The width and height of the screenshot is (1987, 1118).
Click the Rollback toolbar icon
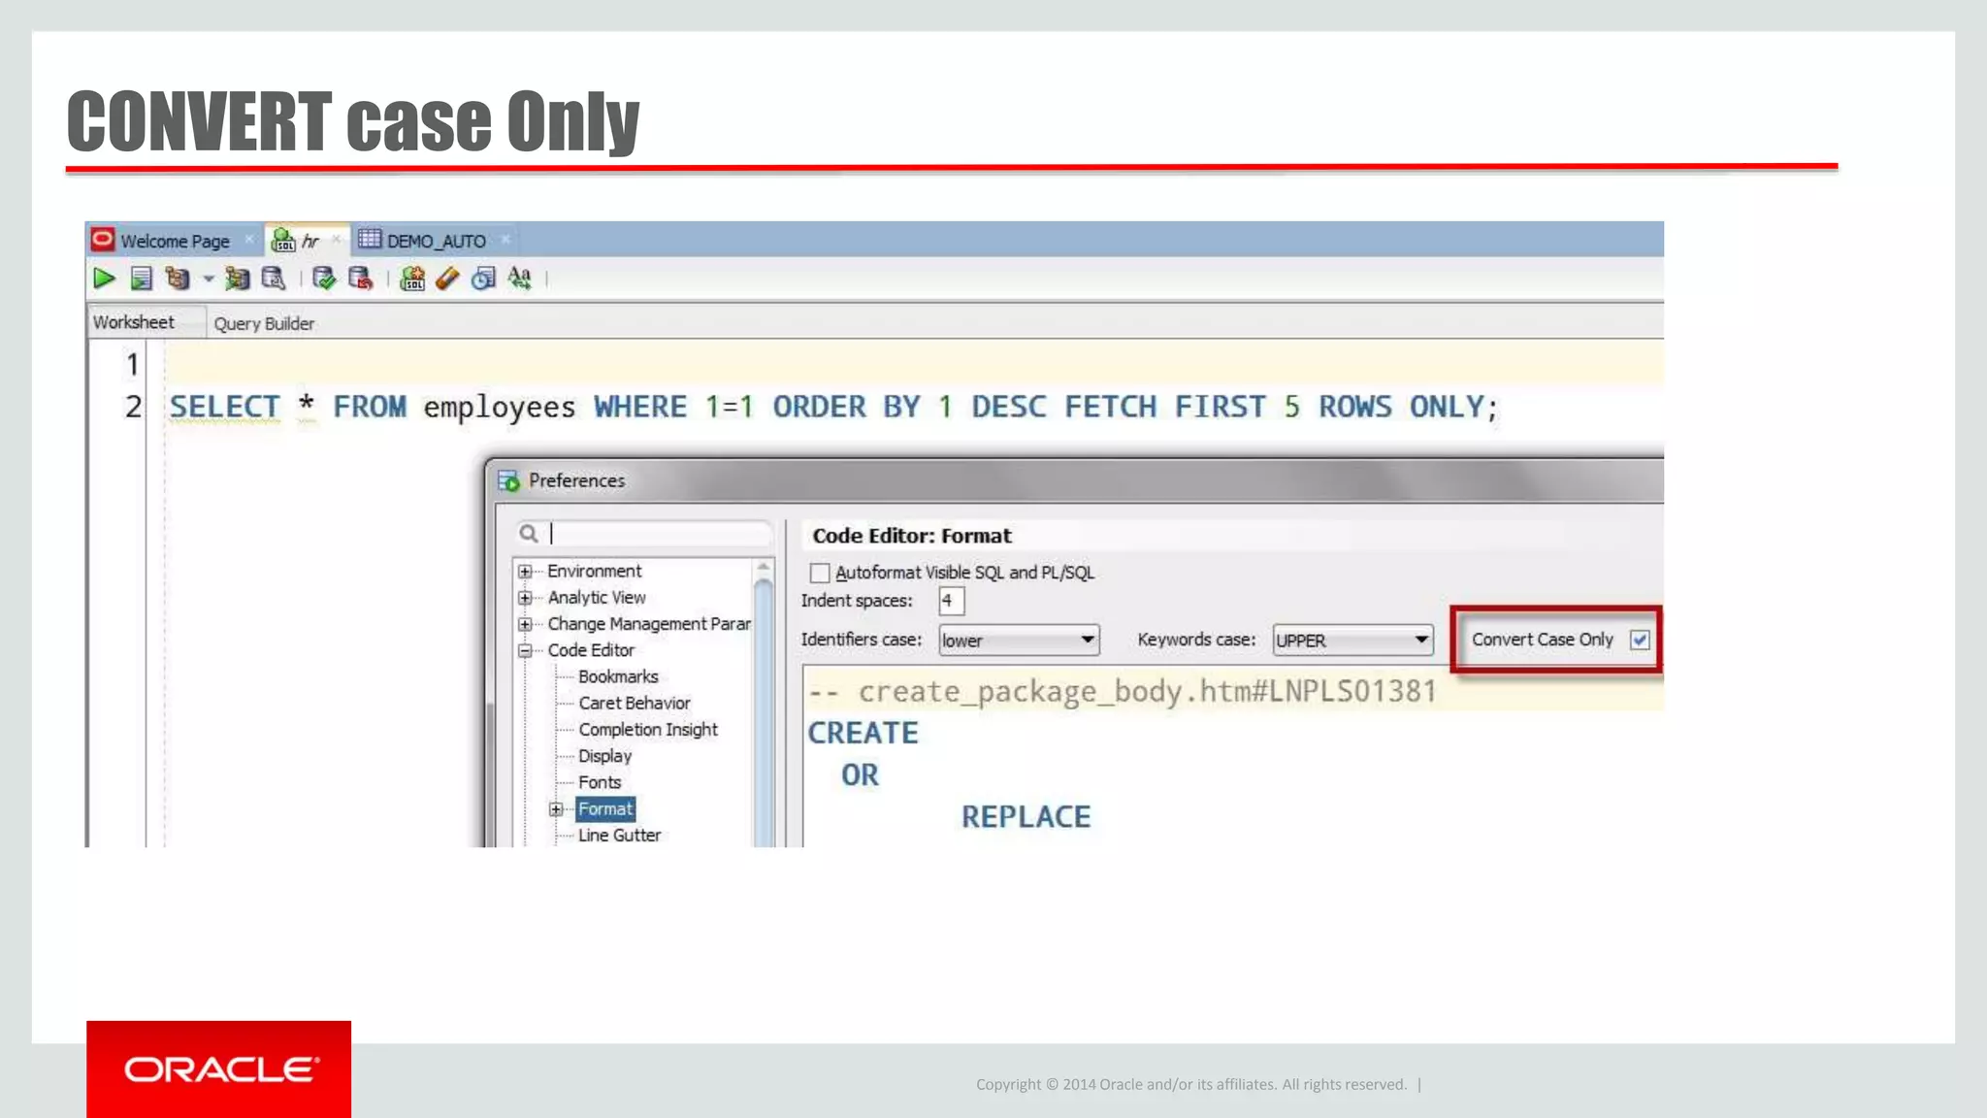360,279
